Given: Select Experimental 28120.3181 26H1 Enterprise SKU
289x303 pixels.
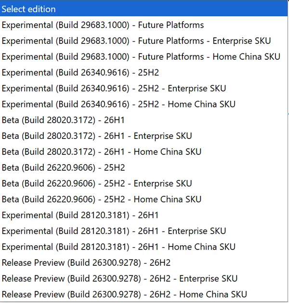Looking at the screenshot, I should (144, 231).
